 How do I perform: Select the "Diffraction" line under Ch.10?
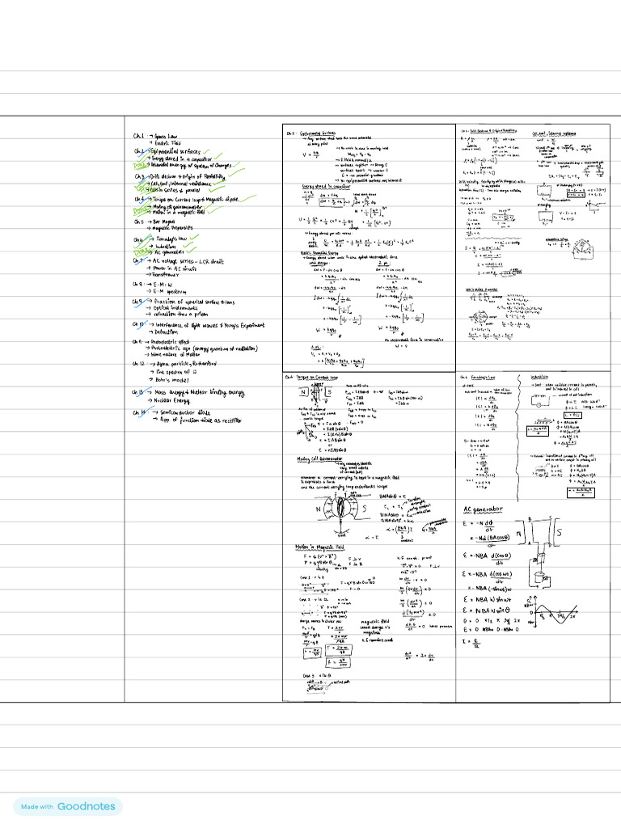coord(166,332)
